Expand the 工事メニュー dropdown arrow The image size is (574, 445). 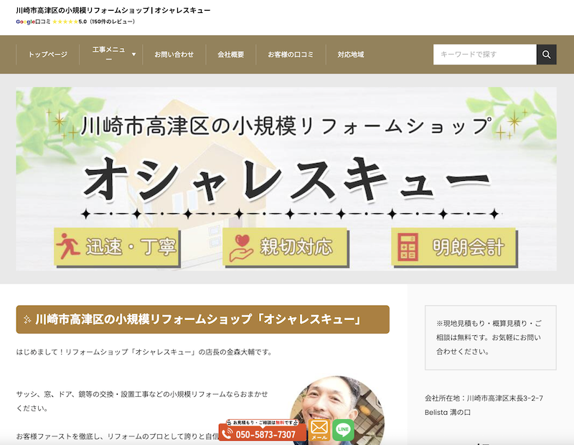click(x=133, y=55)
